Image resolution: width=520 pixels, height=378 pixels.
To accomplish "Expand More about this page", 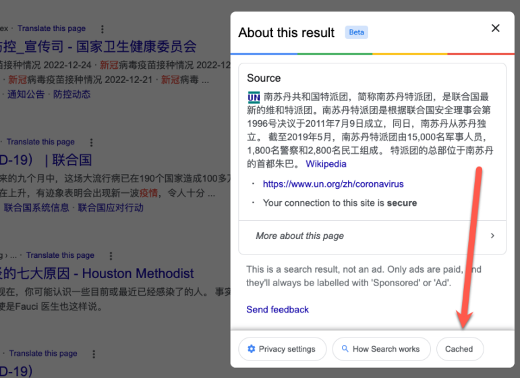I will (372, 236).
